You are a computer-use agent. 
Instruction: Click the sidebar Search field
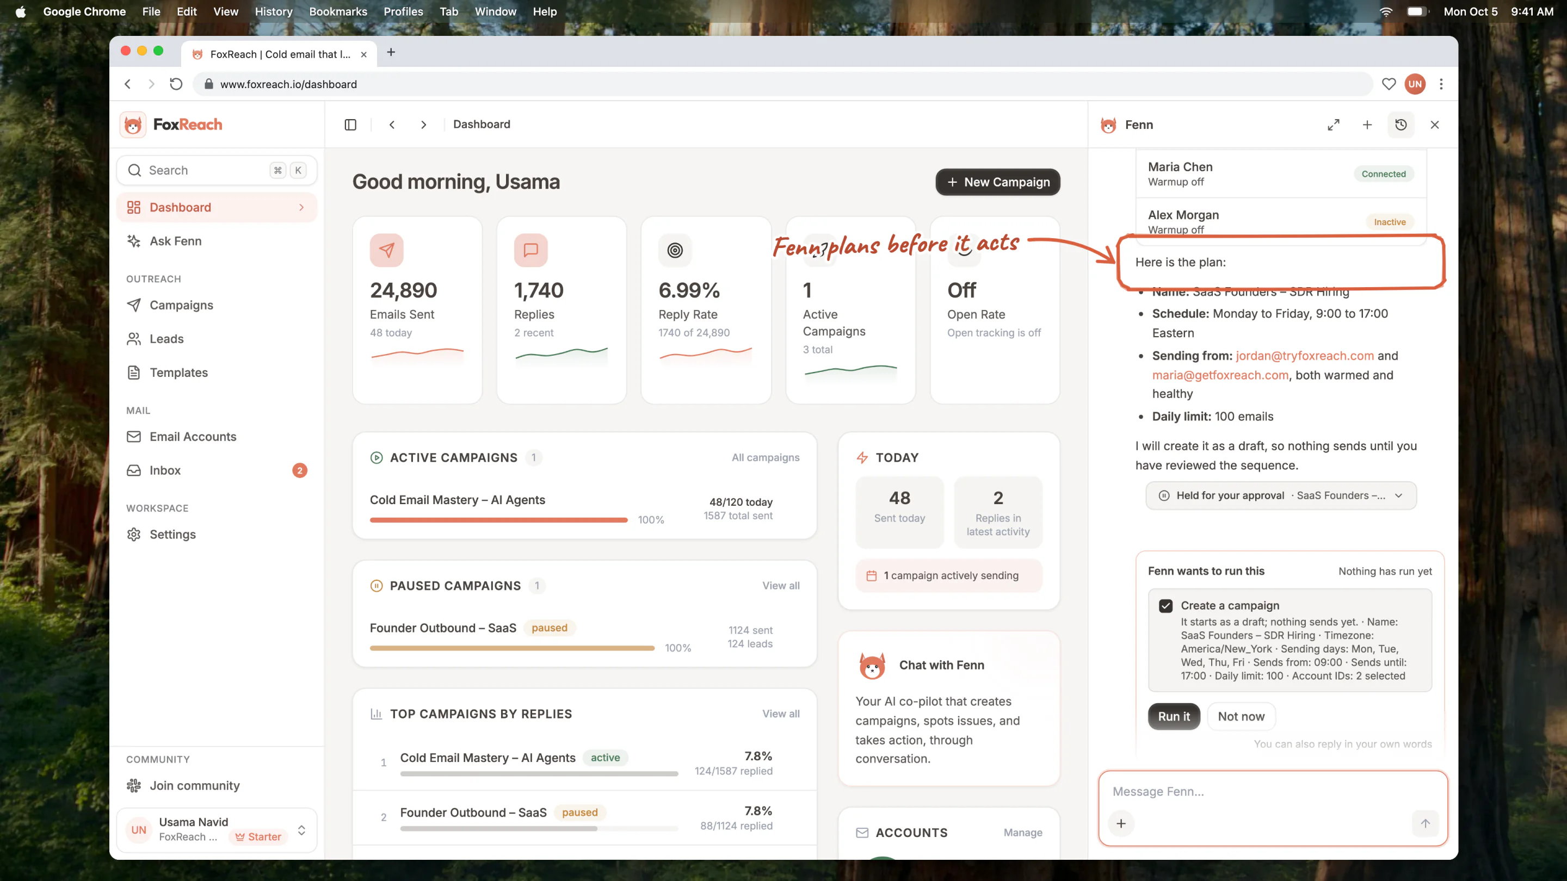coord(217,170)
